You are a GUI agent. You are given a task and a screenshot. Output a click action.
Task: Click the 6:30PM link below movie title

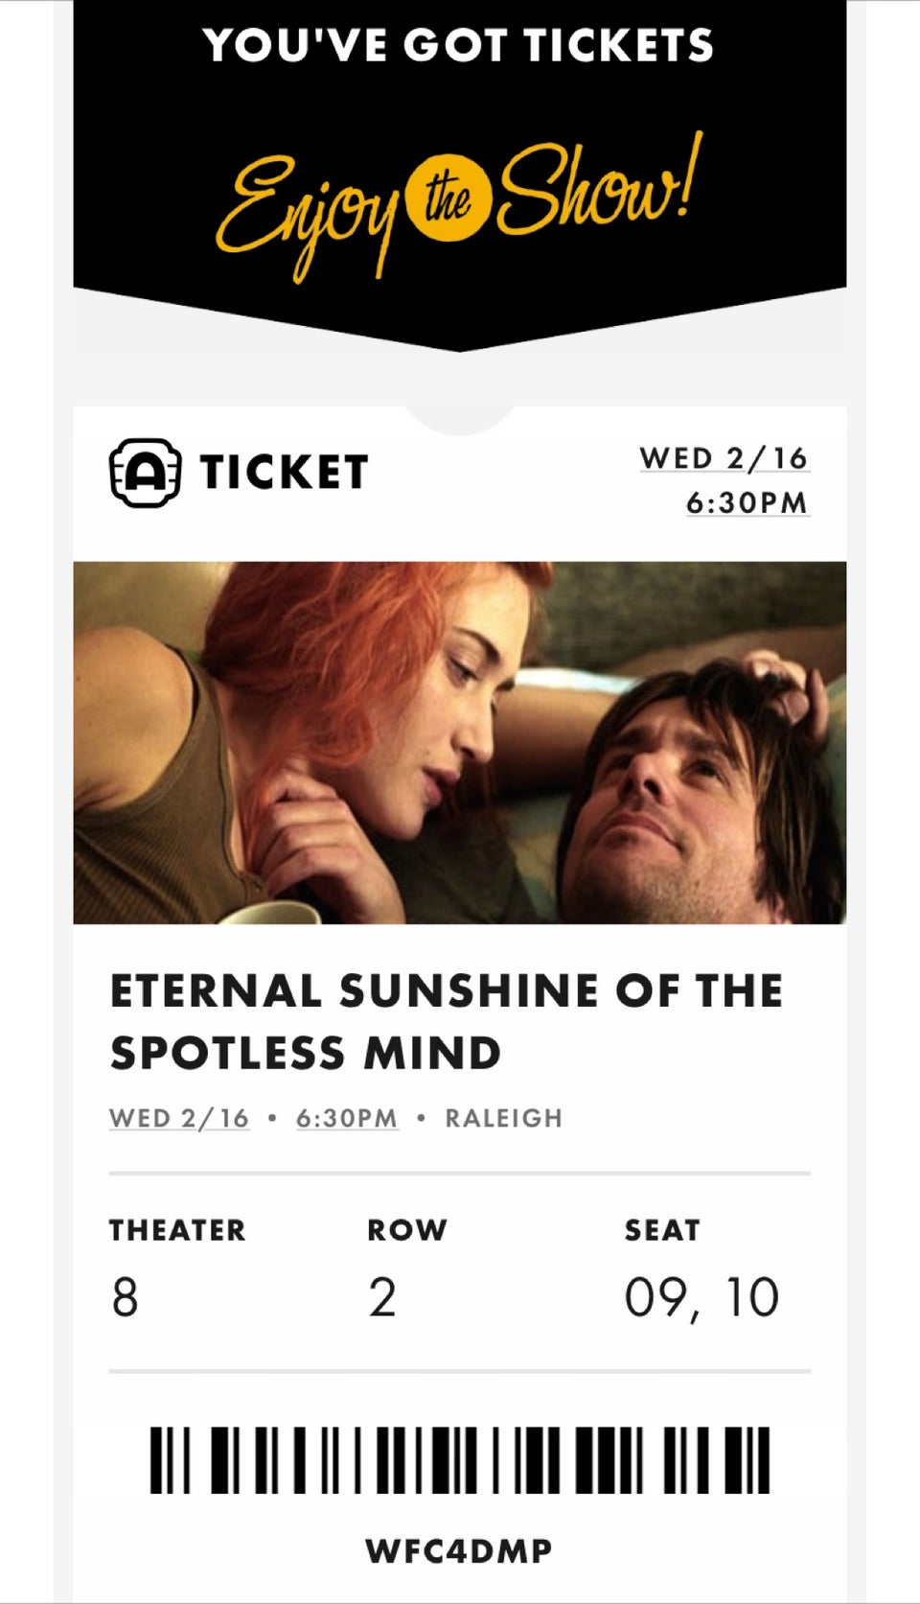tap(347, 1119)
